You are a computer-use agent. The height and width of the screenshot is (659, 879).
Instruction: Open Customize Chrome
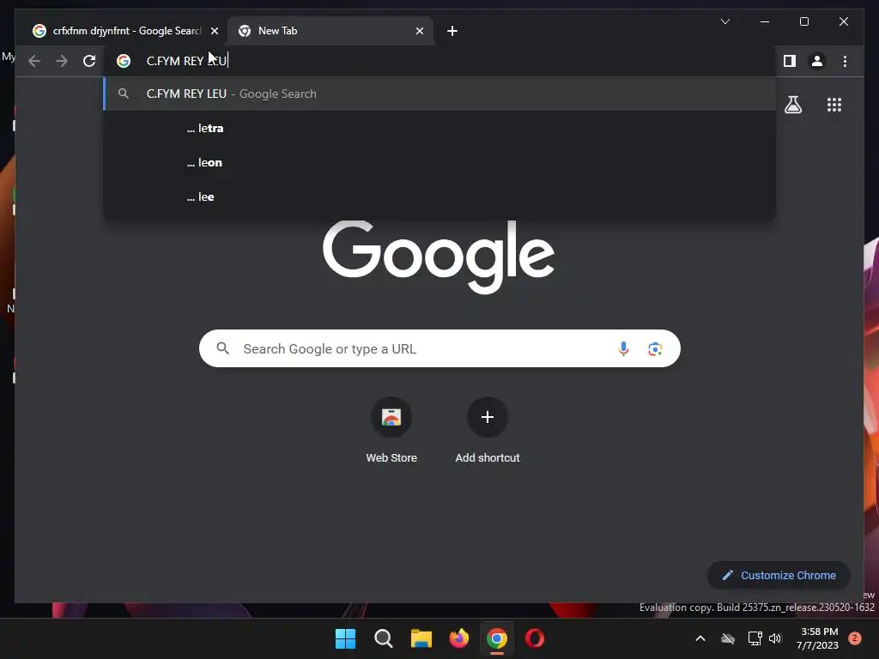point(779,575)
